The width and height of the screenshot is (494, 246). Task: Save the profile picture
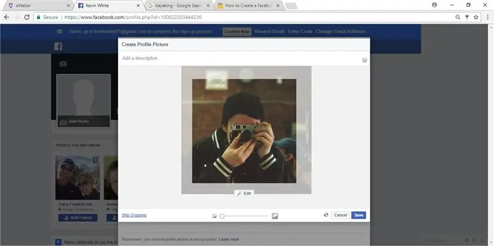coord(359,215)
